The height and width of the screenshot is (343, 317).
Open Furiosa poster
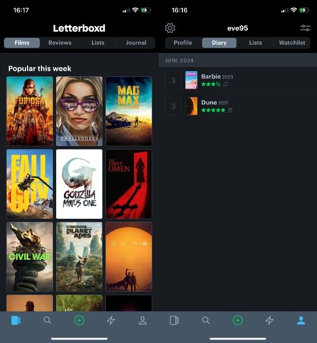(x=30, y=111)
